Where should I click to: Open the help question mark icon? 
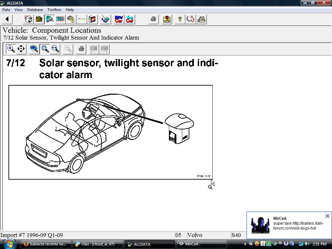click(180, 19)
